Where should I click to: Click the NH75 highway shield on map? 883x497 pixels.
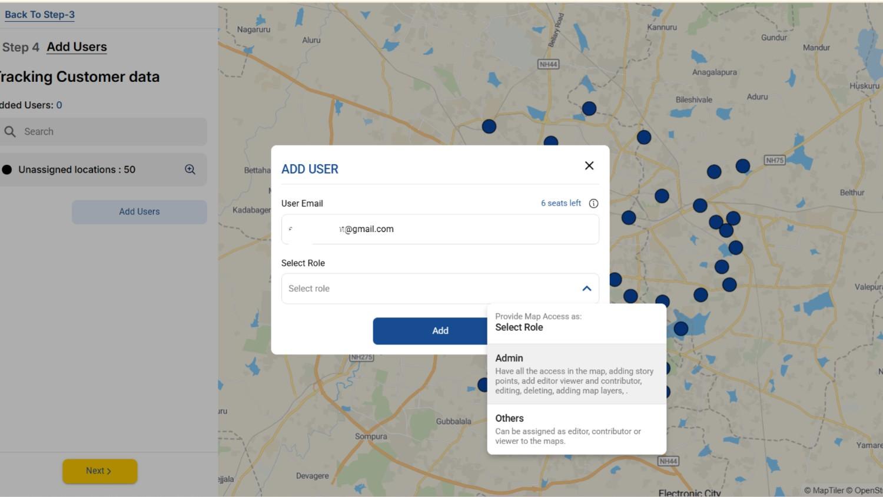click(774, 160)
